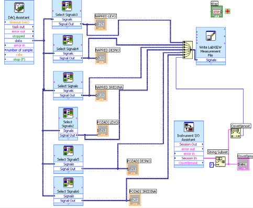
Task: Click the DAQ Assistant stopped terminal
Action: pyautogui.click(x=19, y=36)
